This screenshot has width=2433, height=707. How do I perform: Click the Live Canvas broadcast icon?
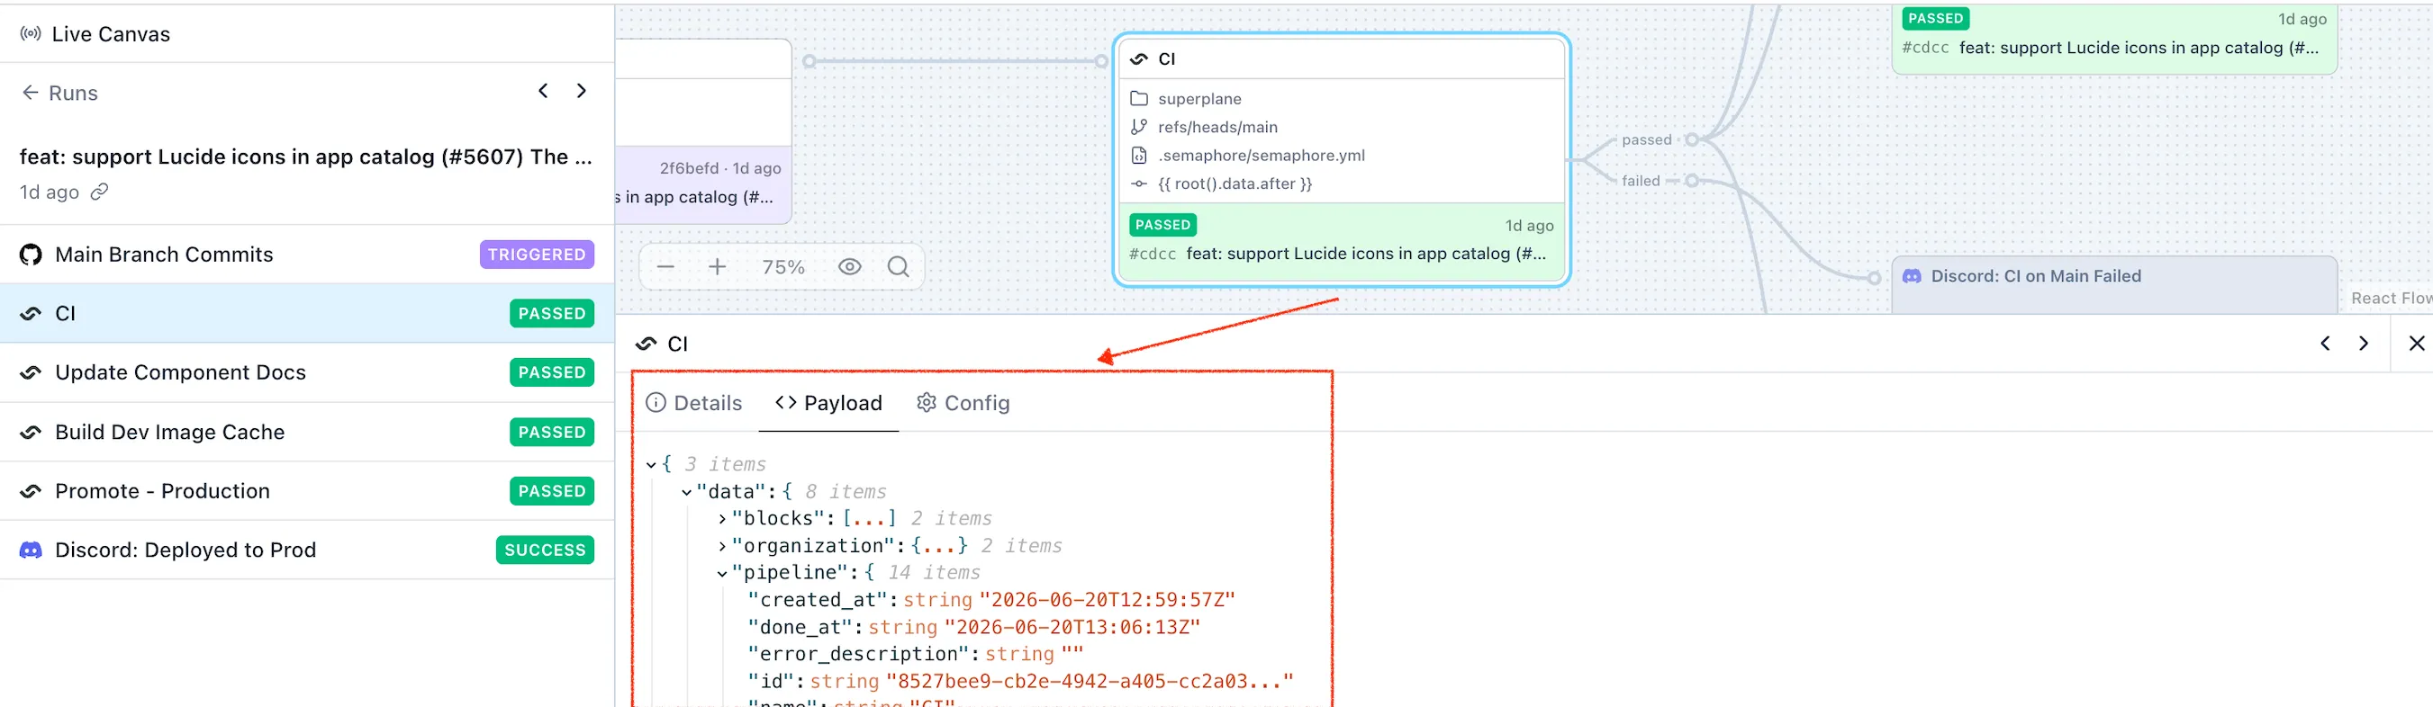31,34
